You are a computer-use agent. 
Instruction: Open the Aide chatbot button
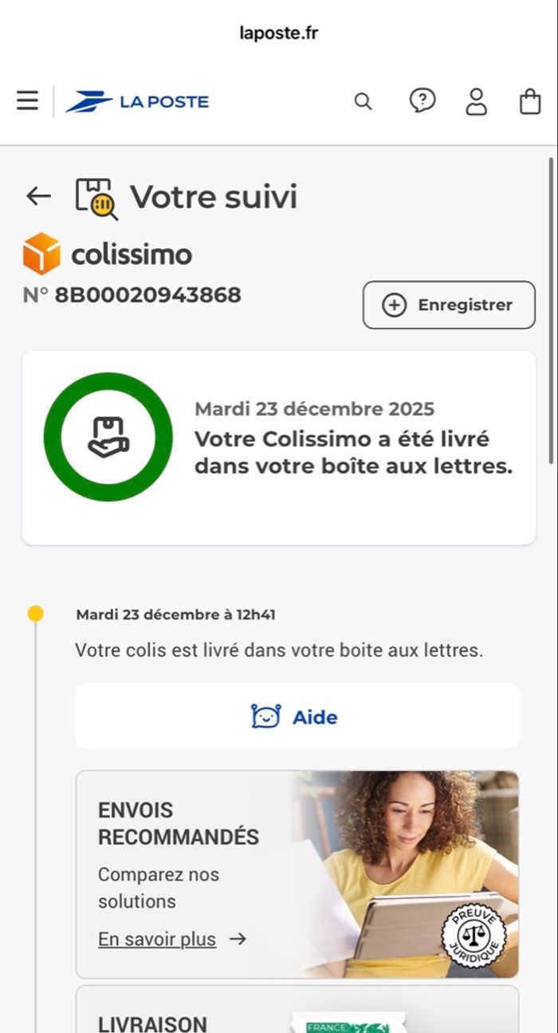click(297, 716)
